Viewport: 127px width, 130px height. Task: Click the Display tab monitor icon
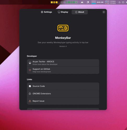59,12
